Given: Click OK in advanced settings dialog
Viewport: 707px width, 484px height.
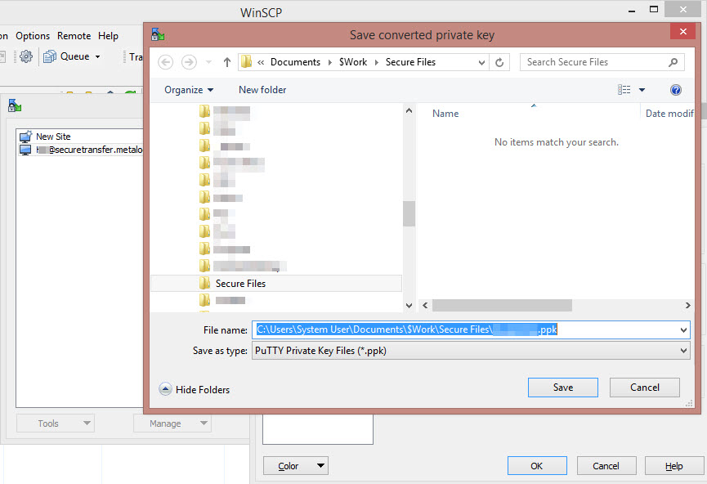Looking at the screenshot, I should 536,465.
